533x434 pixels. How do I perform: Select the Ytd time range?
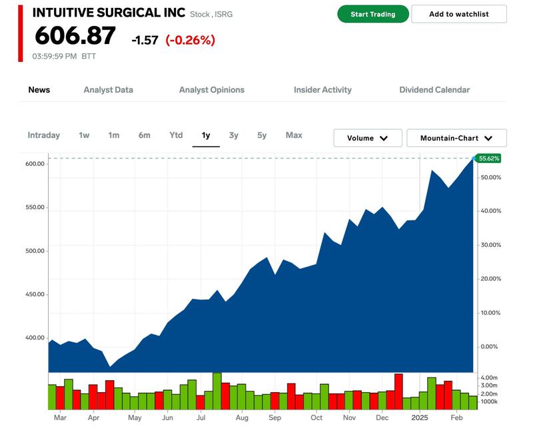click(x=176, y=135)
